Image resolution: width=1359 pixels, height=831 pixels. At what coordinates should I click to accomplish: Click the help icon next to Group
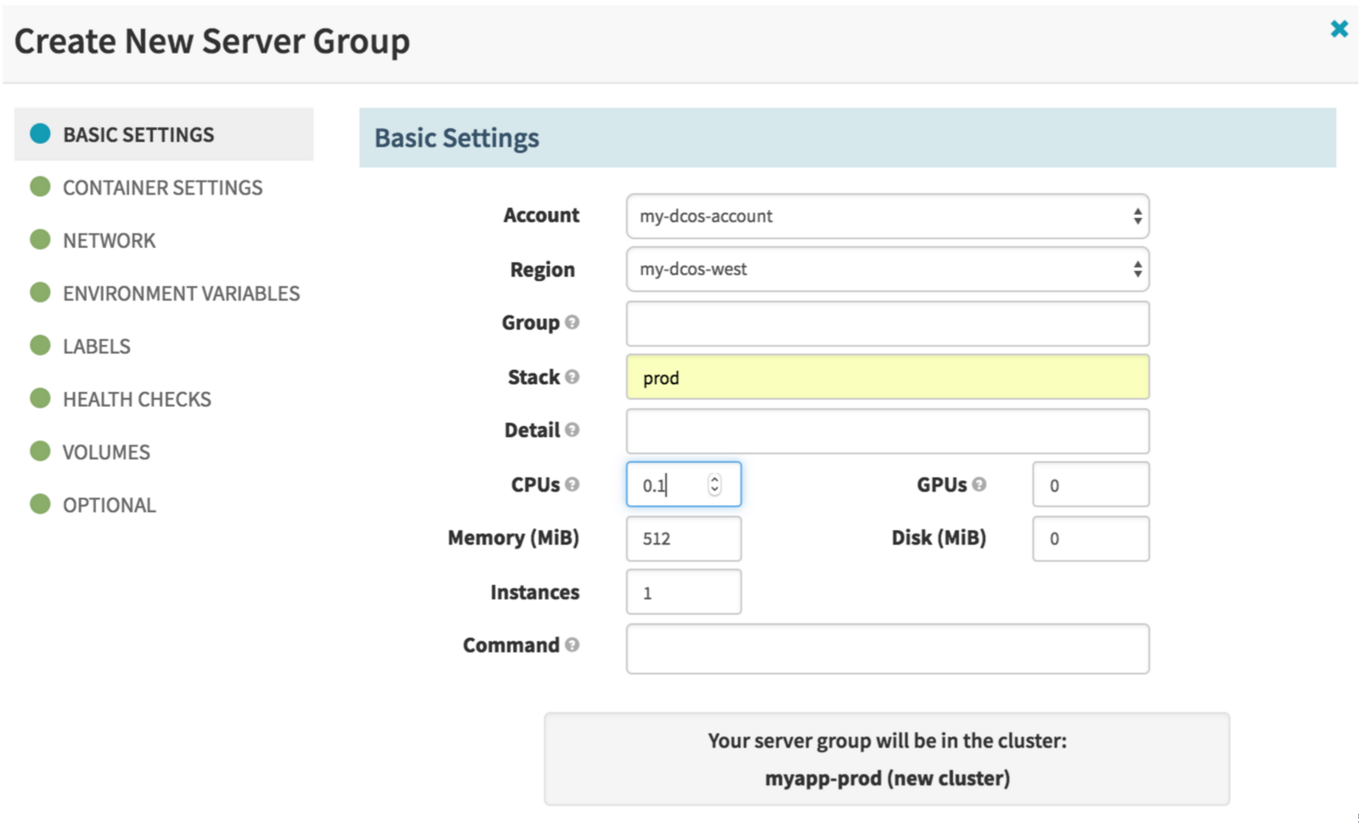(572, 323)
